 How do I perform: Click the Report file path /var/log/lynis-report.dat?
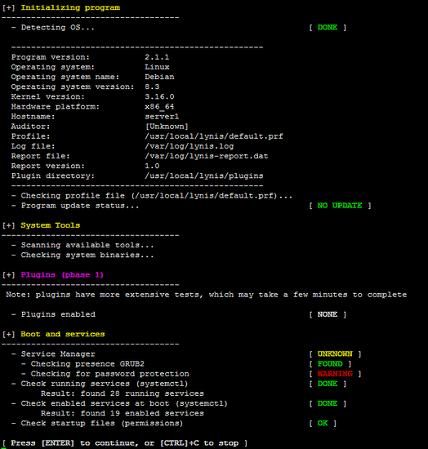coord(207,156)
